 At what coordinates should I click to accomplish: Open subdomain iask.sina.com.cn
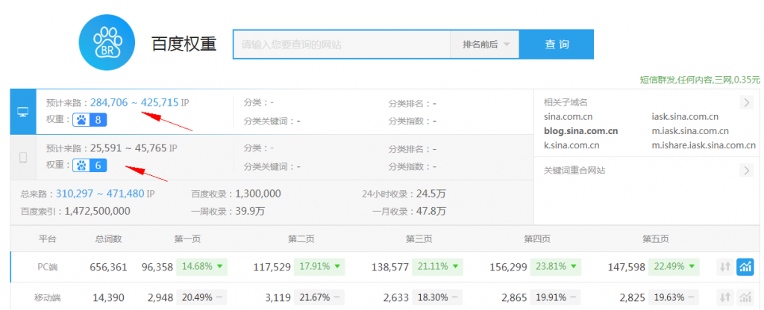[x=685, y=117]
